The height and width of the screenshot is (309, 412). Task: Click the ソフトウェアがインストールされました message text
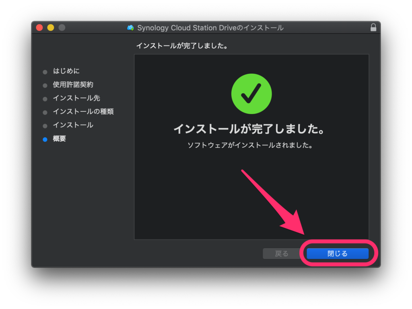coord(250,145)
